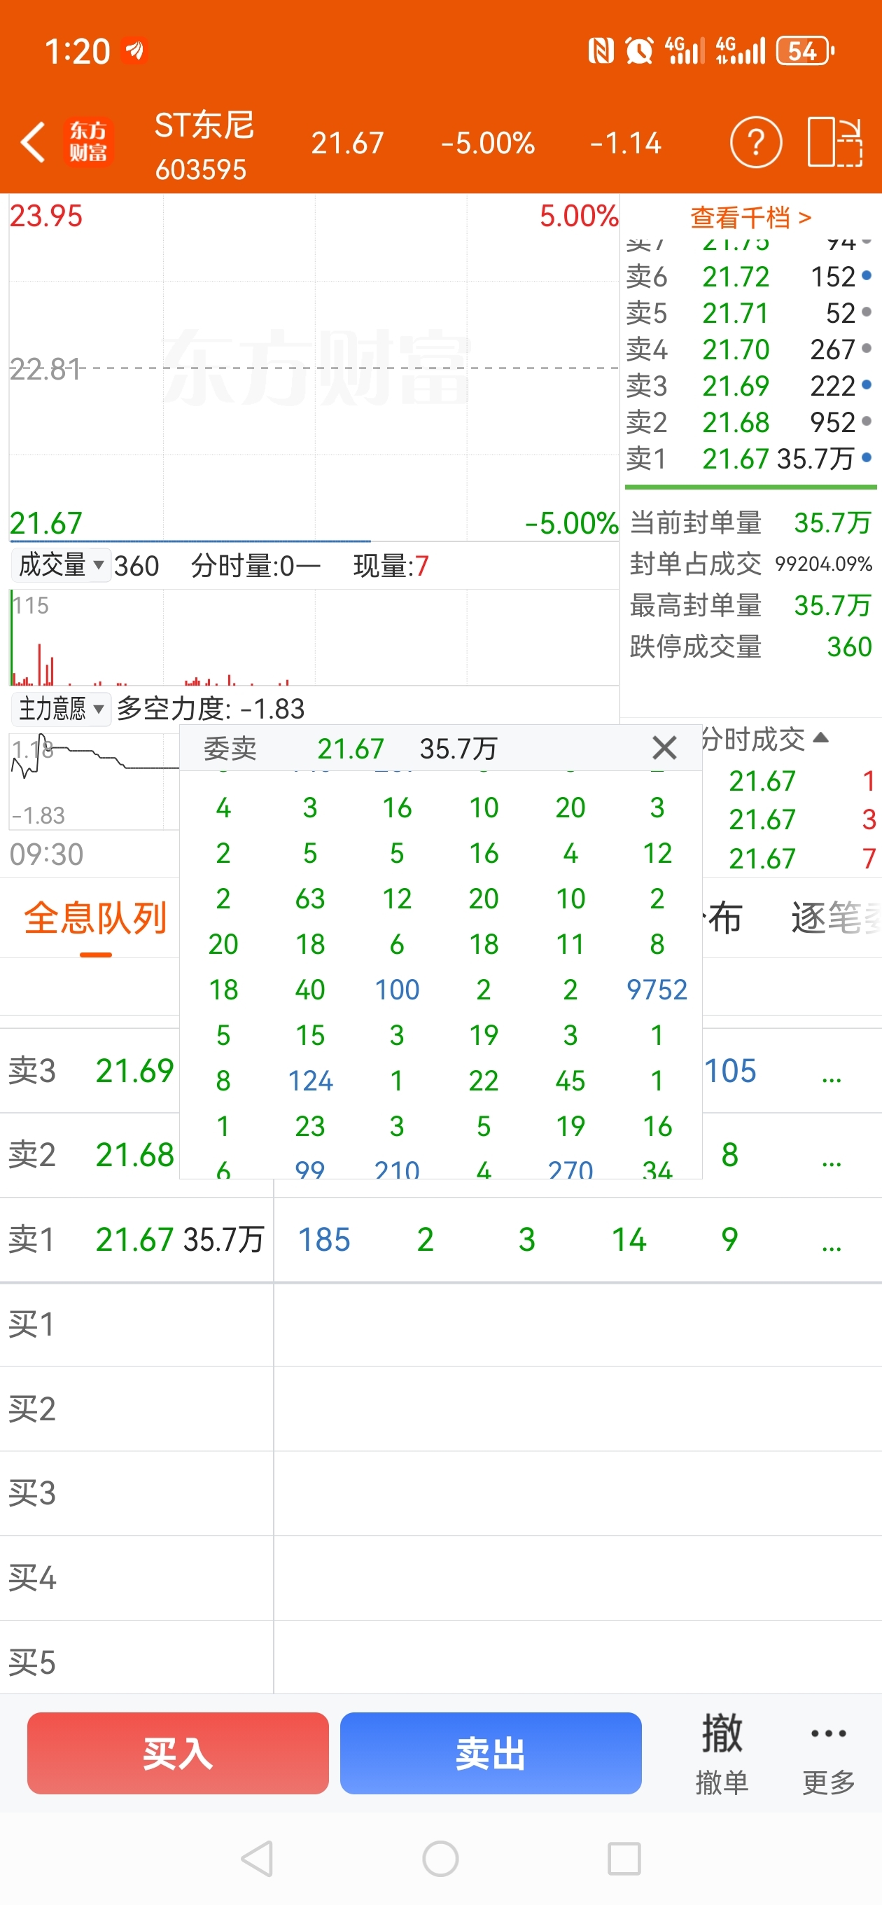Switch to the 逐笔 tab
This screenshot has height=1905, width=882.
[x=835, y=917]
